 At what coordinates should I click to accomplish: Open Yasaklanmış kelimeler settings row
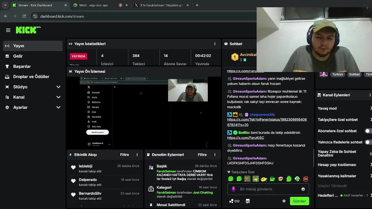[x=344, y=176]
